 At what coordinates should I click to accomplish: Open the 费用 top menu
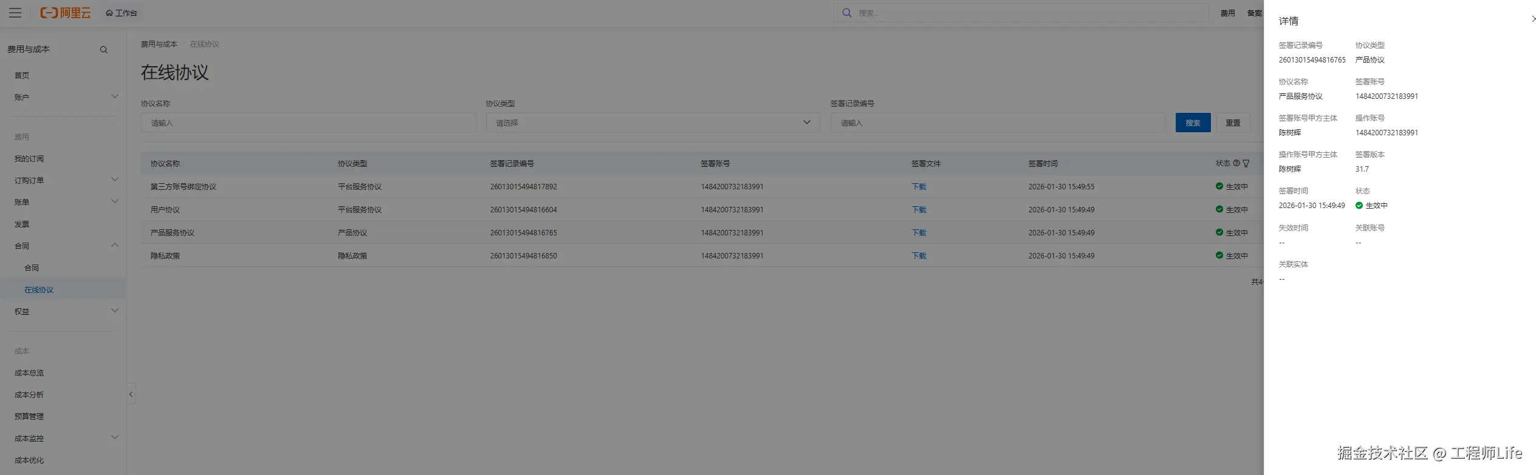point(1227,13)
